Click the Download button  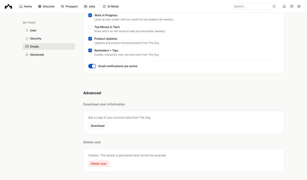[x=97, y=126]
